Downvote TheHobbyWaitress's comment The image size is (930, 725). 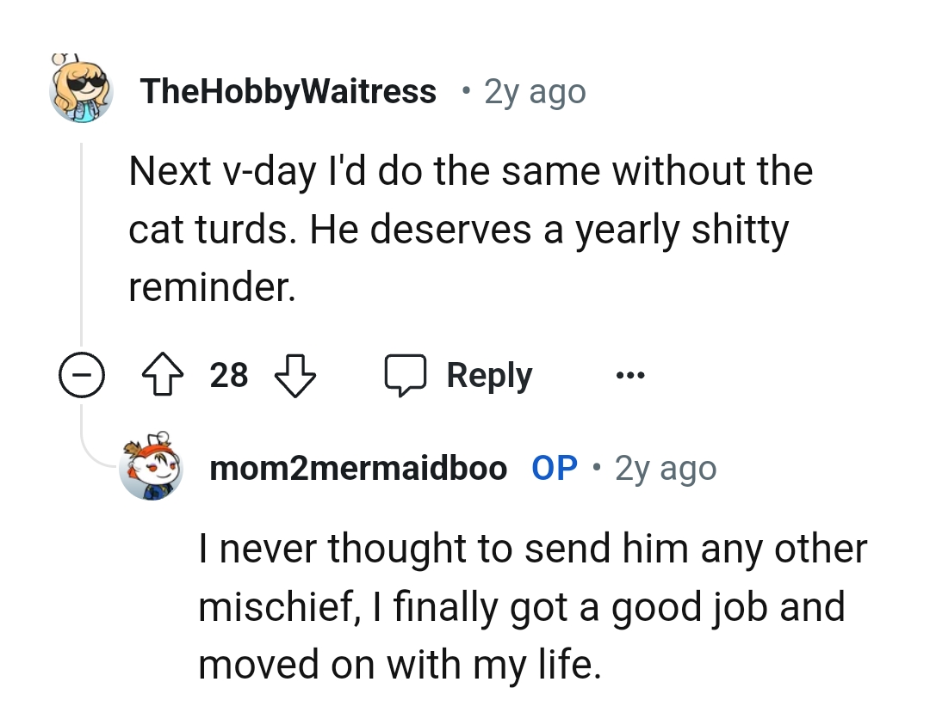click(x=294, y=374)
